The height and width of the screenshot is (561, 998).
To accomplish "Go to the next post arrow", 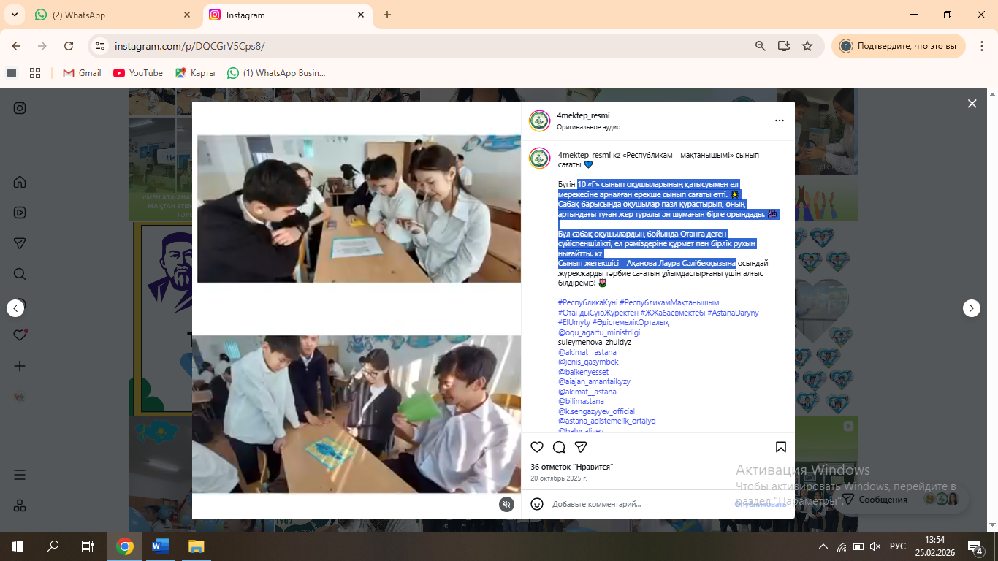I will pyautogui.click(x=971, y=308).
